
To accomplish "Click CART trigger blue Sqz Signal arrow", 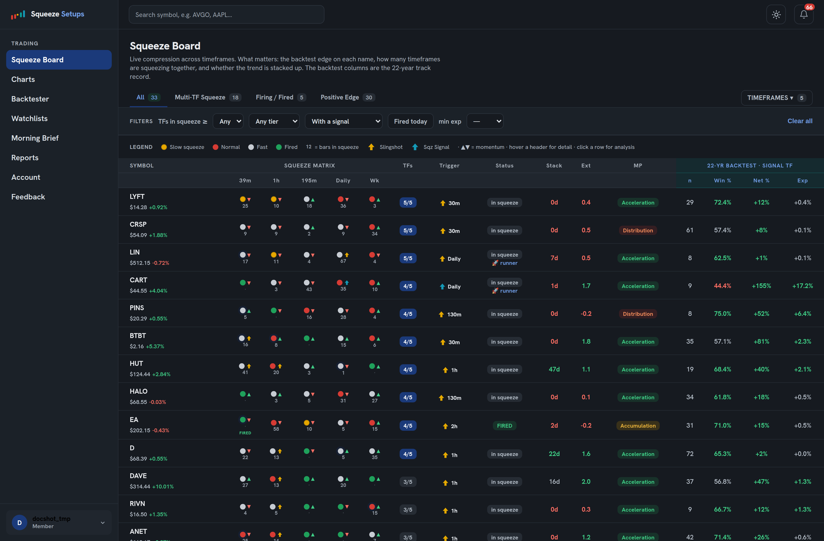I will 442,286.
